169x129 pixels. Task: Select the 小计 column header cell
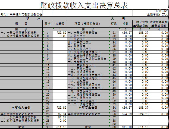coord(126,24)
